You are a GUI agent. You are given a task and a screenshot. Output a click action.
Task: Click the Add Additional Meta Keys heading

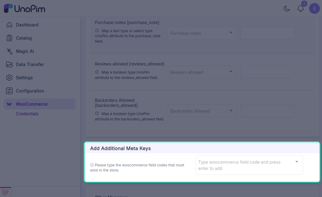(x=120, y=148)
